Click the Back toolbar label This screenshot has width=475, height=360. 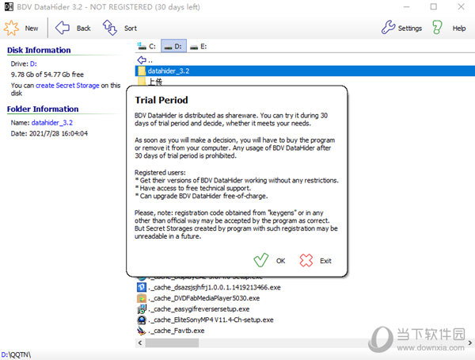84,29
